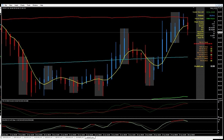Screen dimensions: 224x140
Task: Click the TMA D1 Trend label
Action: (x=203, y=42)
